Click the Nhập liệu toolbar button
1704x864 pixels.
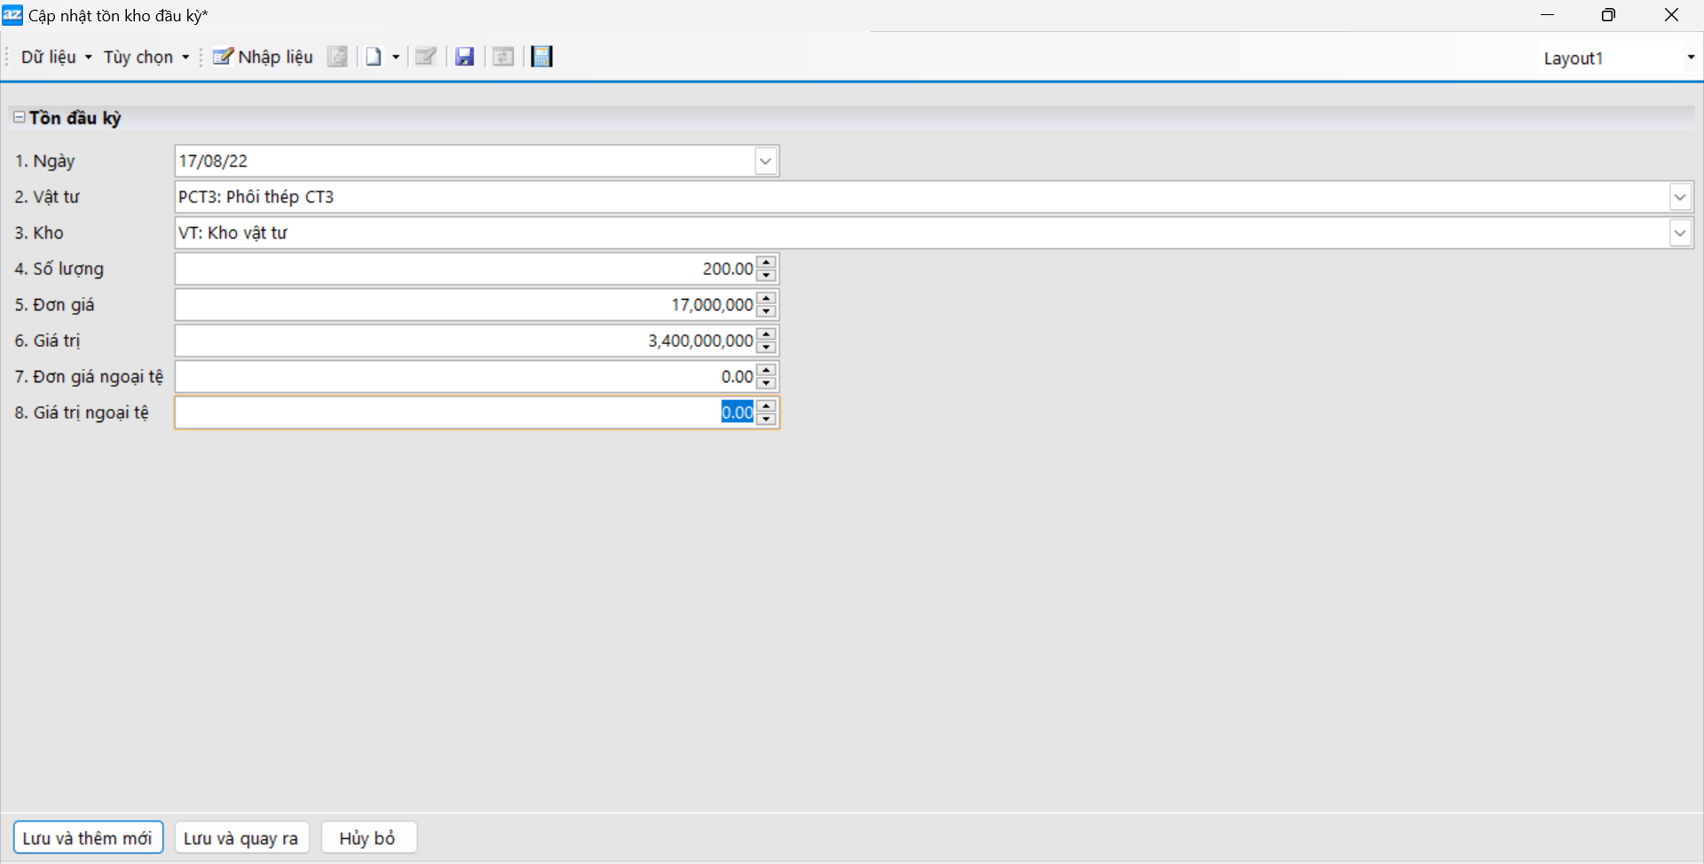click(x=263, y=57)
